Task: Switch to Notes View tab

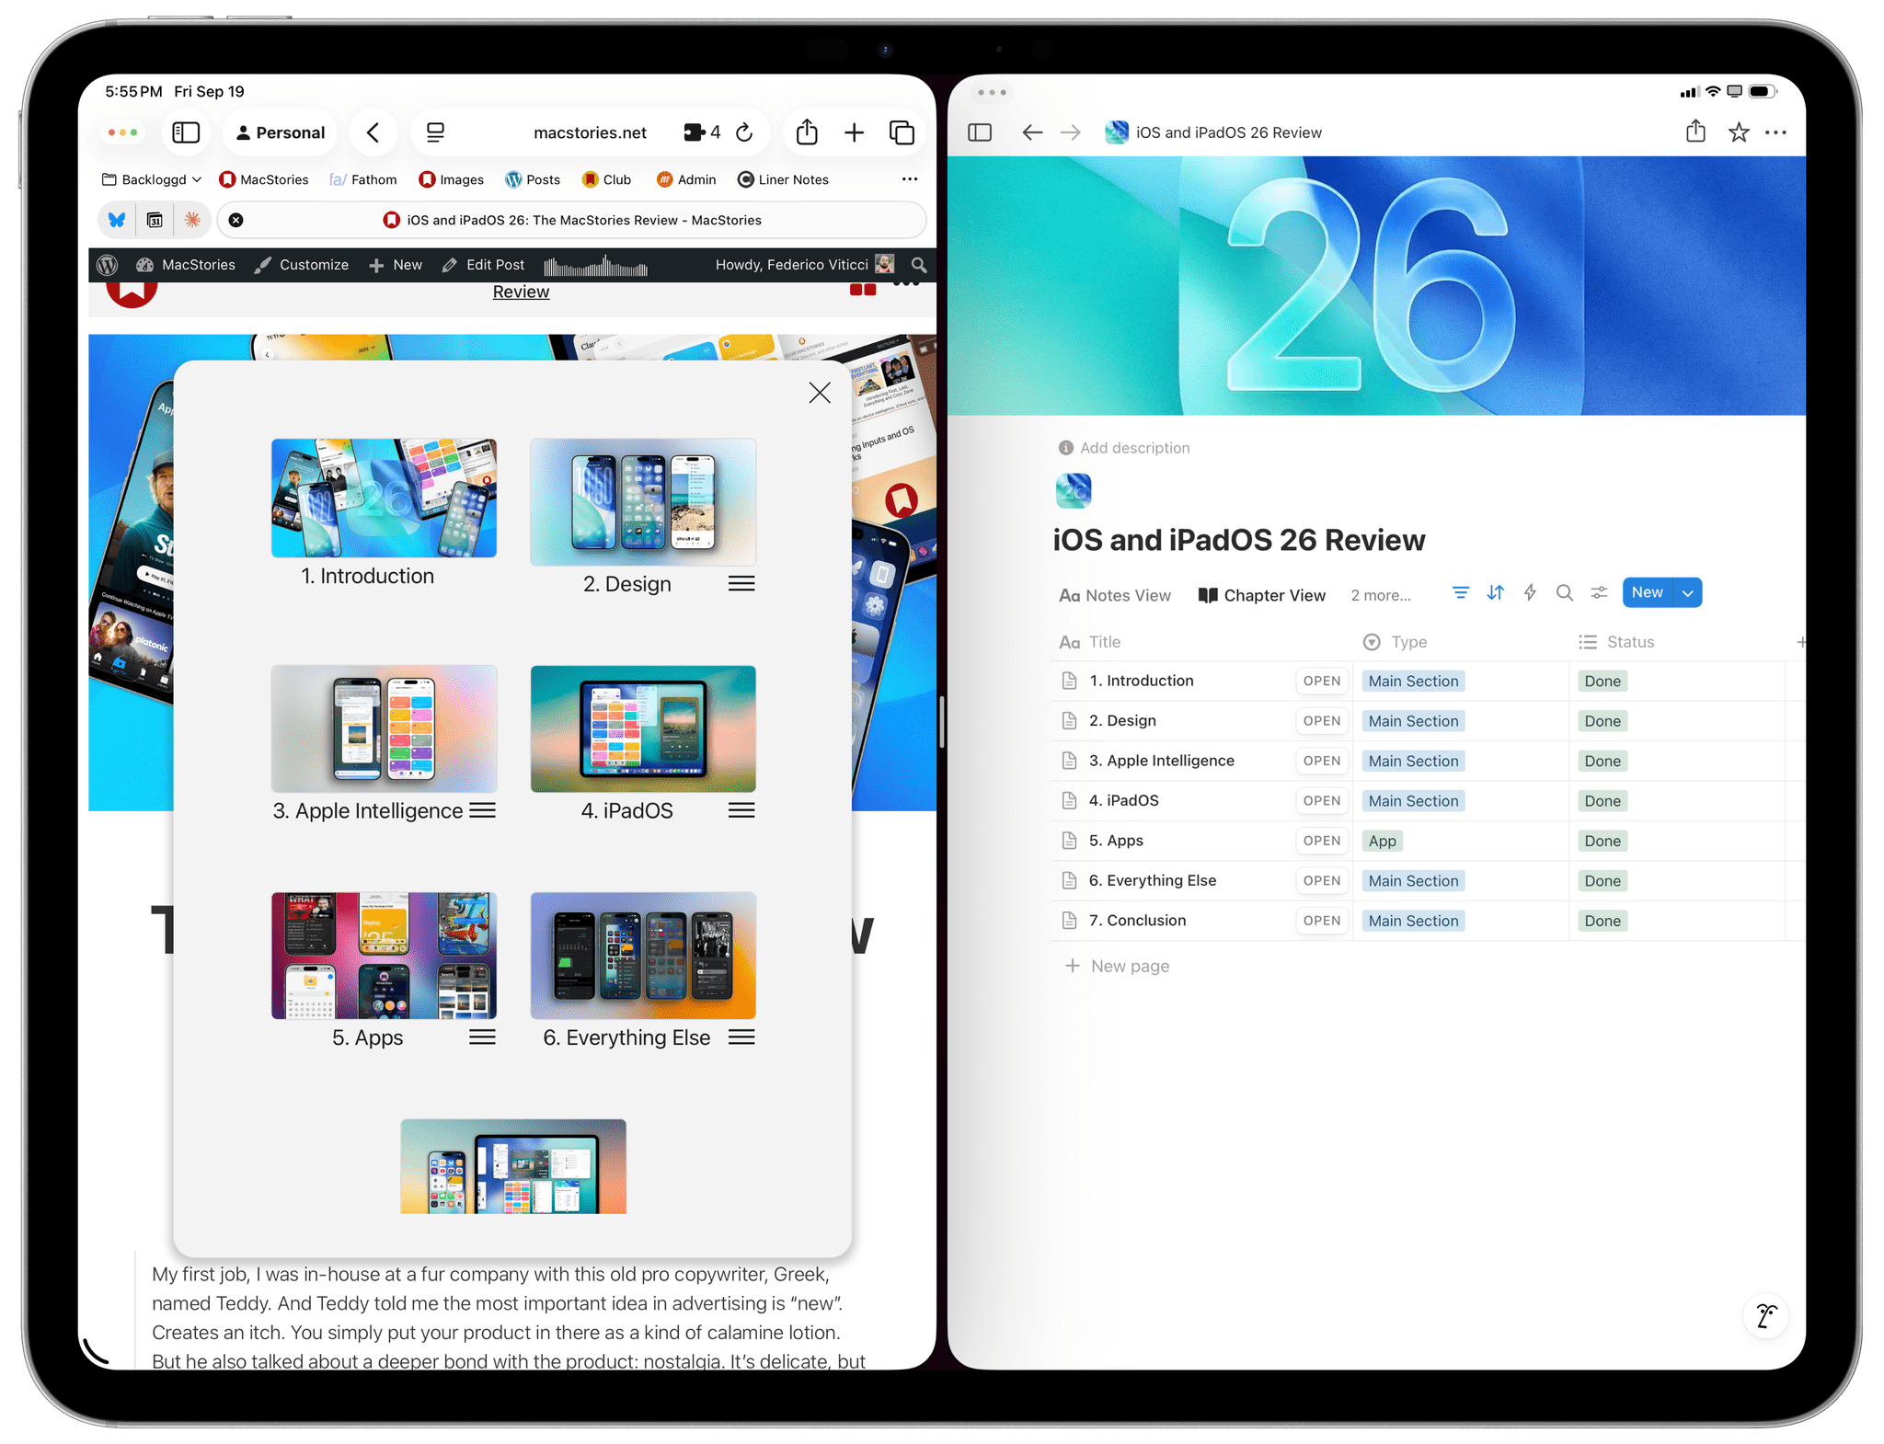Action: click(1114, 595)
